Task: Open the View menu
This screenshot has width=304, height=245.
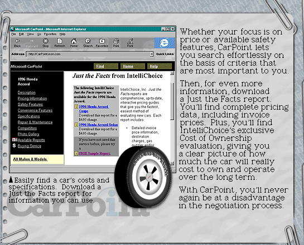Action: coord(30,35)
